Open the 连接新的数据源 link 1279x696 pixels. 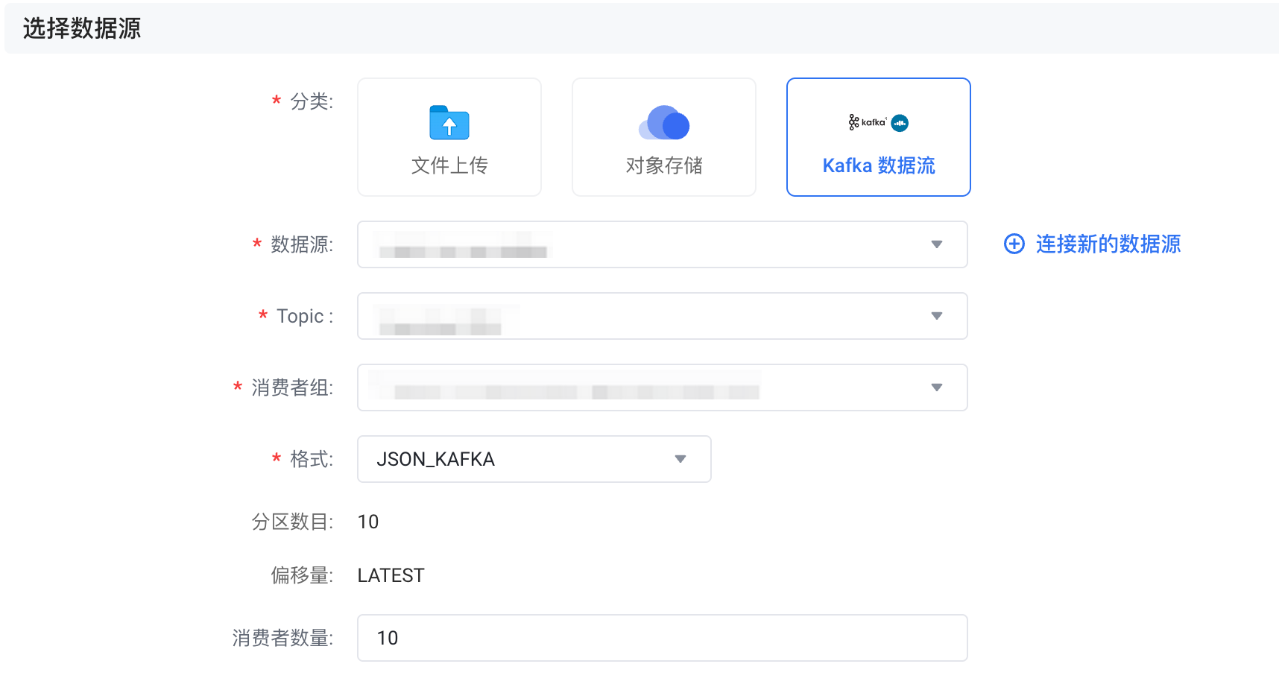click(x=1108, y=244)
